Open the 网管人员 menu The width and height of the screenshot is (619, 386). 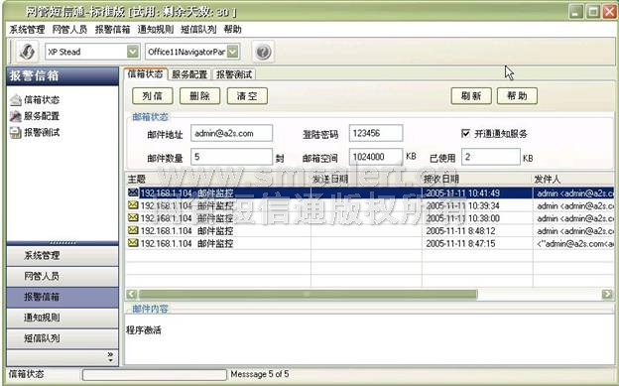click(x=69, y=29)
